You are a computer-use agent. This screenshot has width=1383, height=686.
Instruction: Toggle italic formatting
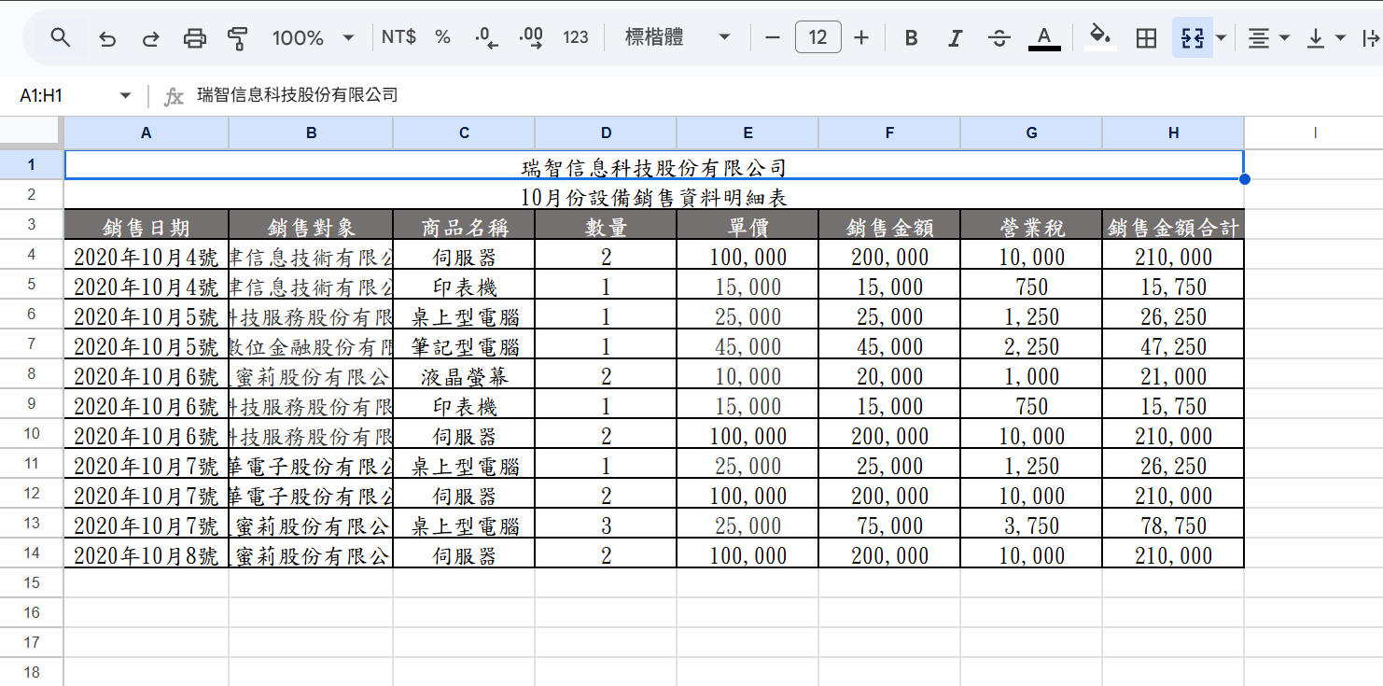pos(955,38)
